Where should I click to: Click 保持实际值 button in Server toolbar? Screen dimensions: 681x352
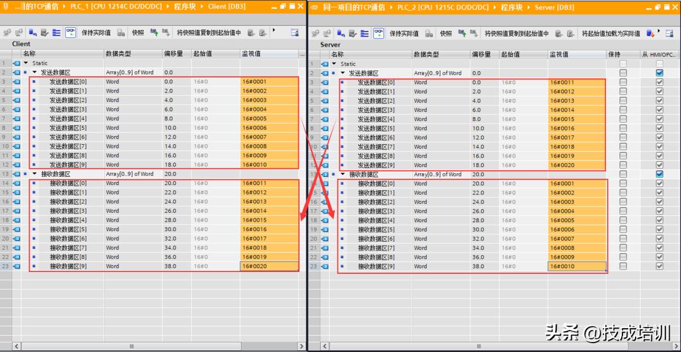(x=404, y=33)
